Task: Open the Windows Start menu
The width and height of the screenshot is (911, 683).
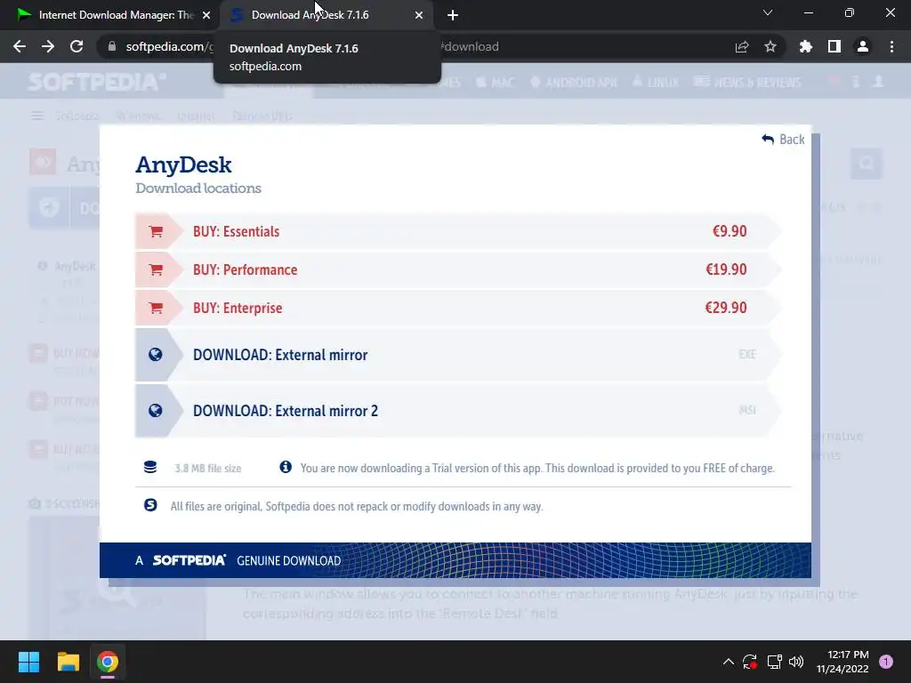Action: (x=28, y=662)
